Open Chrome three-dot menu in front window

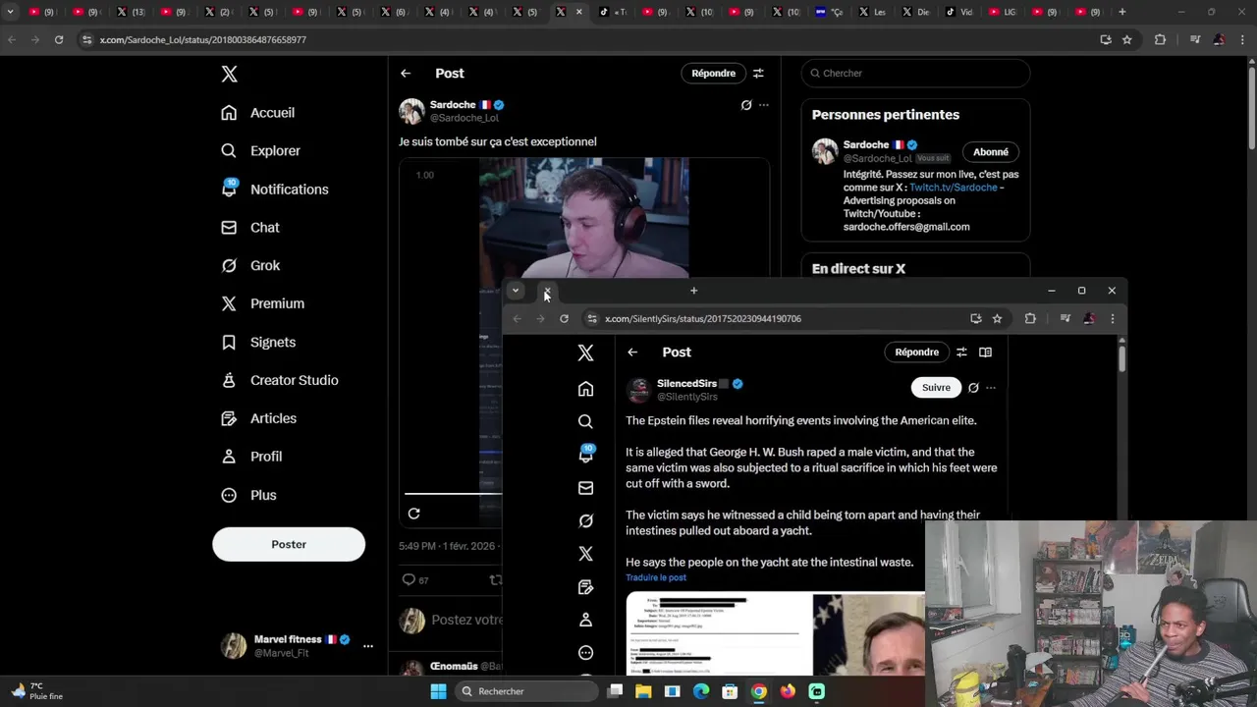1112,319
